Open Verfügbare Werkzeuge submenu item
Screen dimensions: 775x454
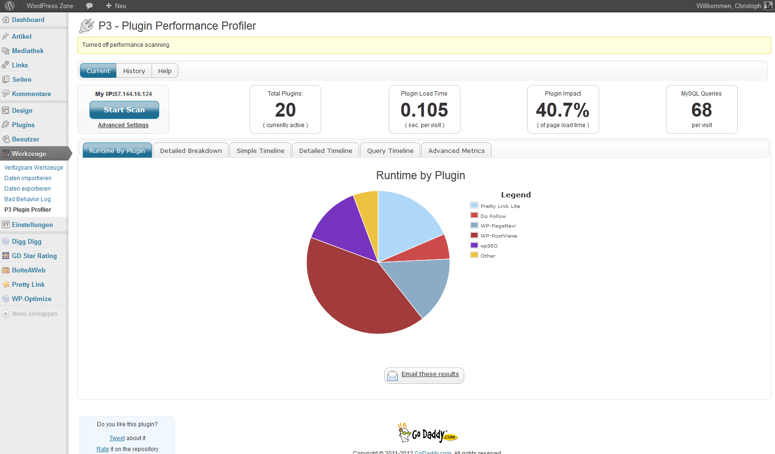[33, 168]
